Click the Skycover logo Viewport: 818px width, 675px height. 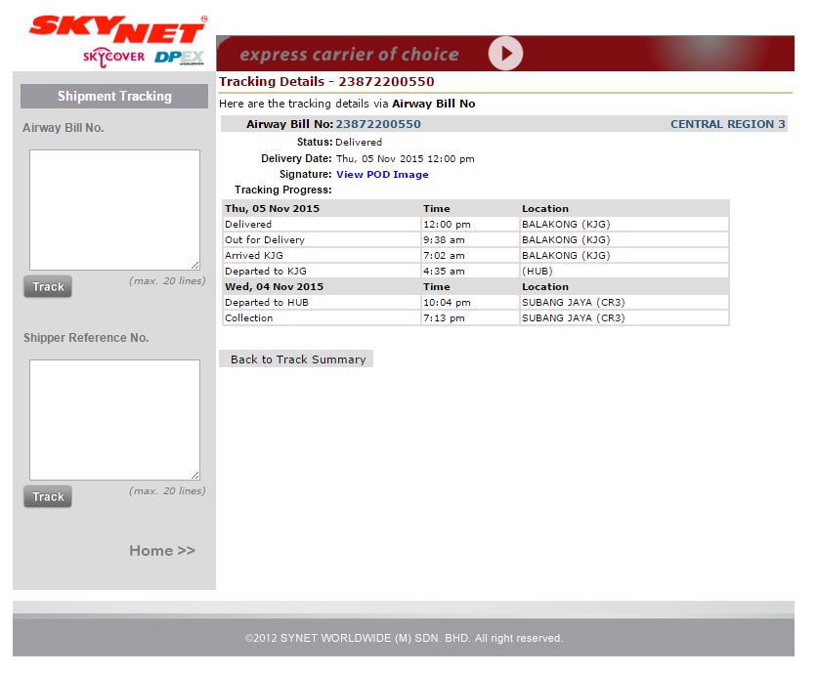[114, 58]
